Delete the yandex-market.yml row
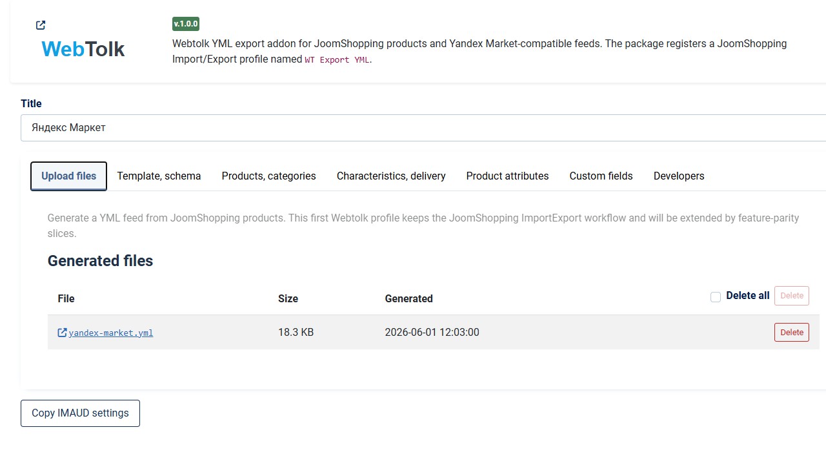 click(x=792, y=333)
